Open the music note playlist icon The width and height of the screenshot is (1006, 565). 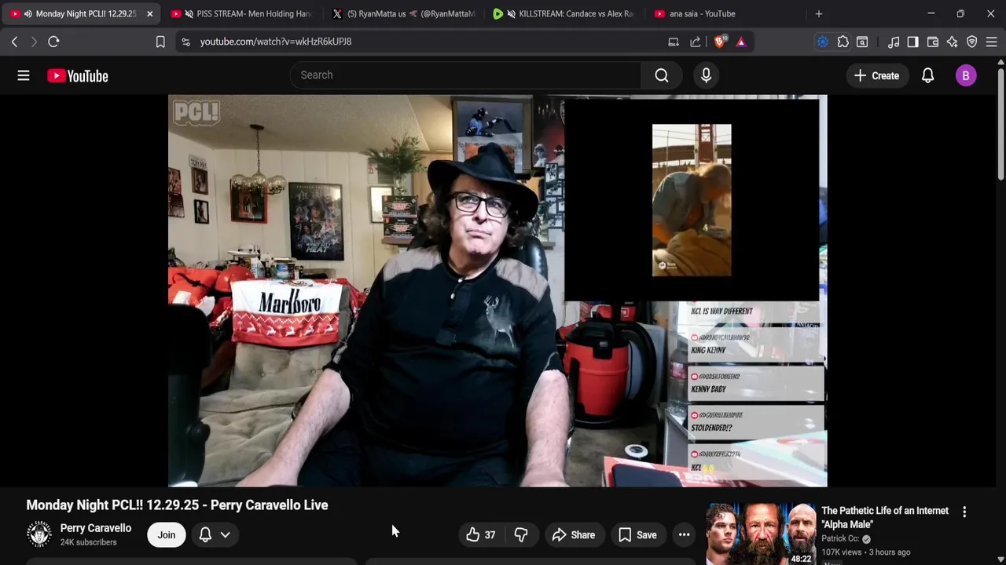[x=894, y=42]
